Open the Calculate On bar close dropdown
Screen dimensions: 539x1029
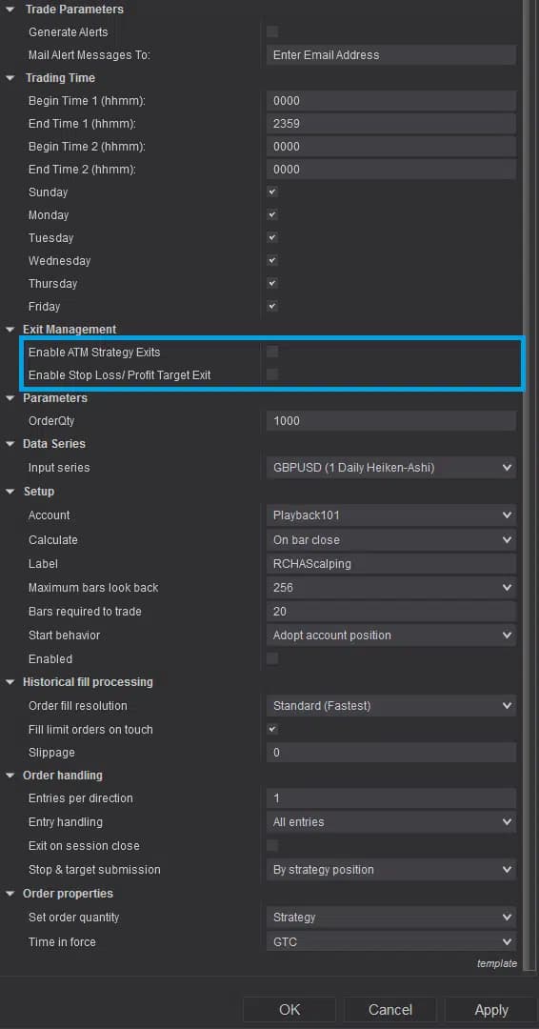390,539
